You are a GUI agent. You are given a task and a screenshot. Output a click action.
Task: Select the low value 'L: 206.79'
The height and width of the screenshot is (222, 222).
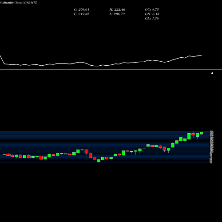tap(117, 14)
